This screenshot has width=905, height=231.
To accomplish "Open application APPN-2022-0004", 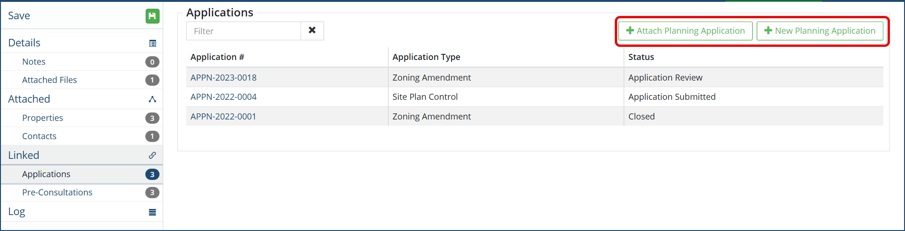I will (x=223, y=97).
